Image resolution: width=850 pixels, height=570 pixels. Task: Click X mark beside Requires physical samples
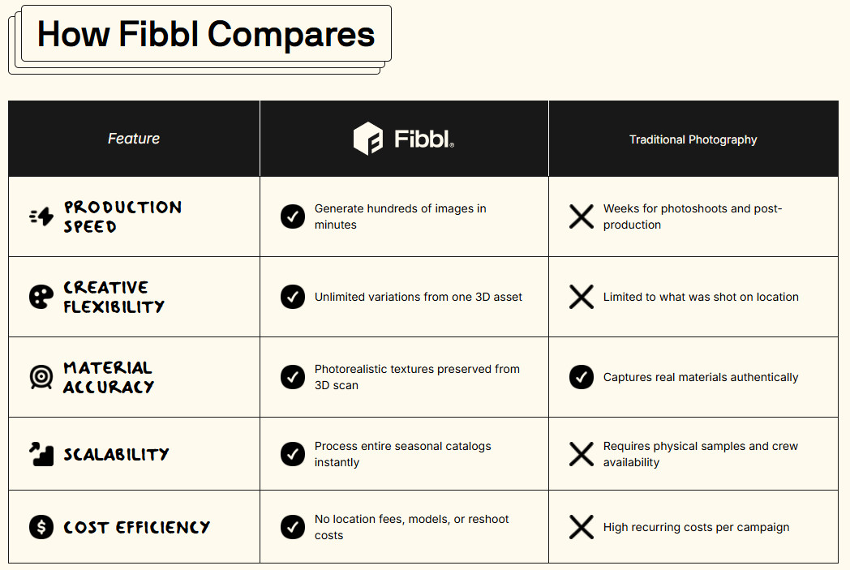click(582, 454)
